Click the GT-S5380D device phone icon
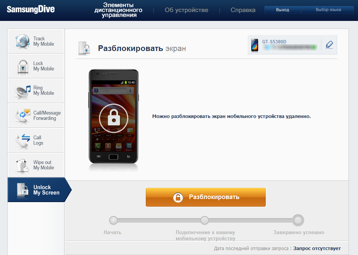 tap(255, 45)
